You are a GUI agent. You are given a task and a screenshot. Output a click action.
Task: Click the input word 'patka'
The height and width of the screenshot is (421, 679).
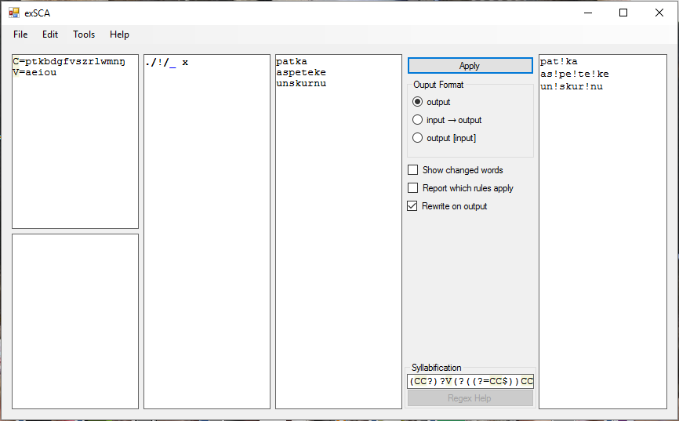coord(292,61)
